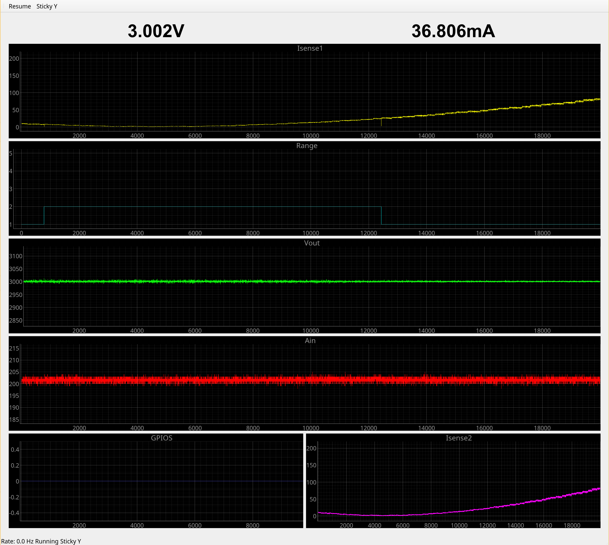Click the toolbar drag handle beside Resume

tap(4, 6)
